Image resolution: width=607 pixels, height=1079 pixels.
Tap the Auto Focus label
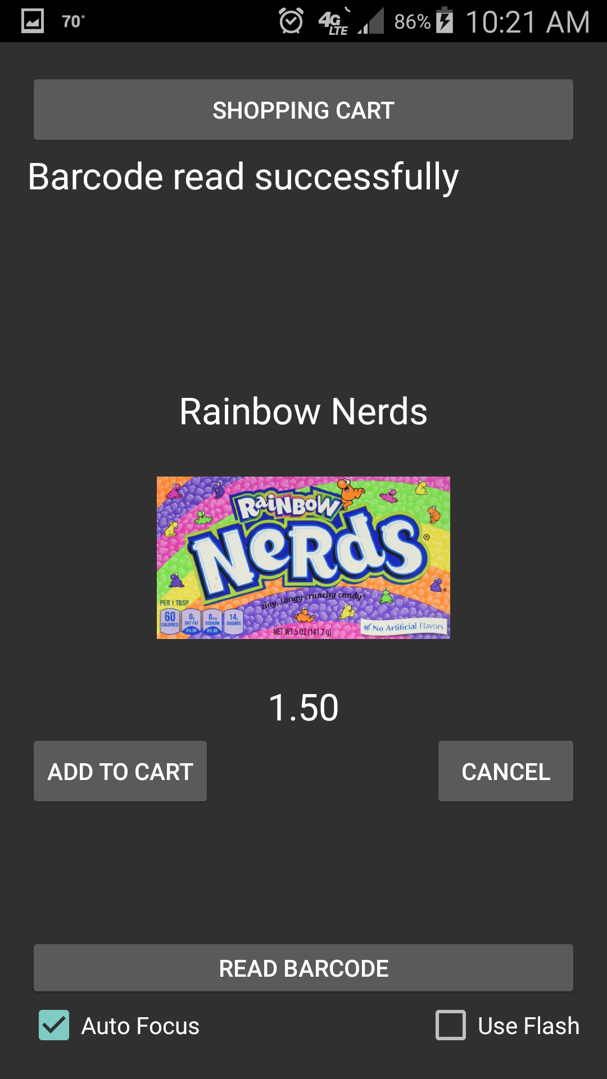[141, 1026]
